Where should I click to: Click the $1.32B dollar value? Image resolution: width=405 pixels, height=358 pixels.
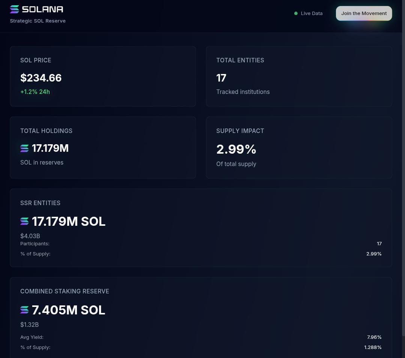(29, 325)
